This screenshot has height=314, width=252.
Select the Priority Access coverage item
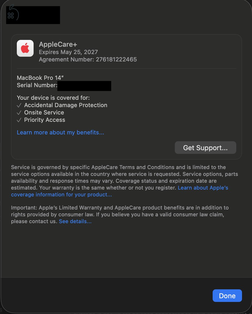point(45,120)
